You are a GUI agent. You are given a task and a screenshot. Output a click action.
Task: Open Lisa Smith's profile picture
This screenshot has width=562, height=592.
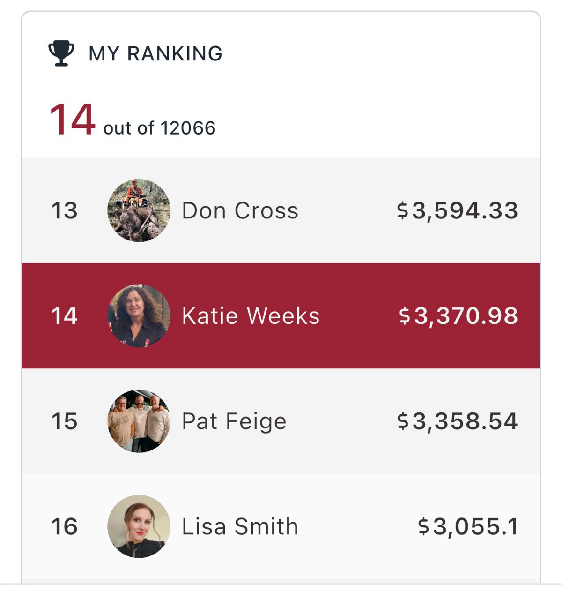139,526
